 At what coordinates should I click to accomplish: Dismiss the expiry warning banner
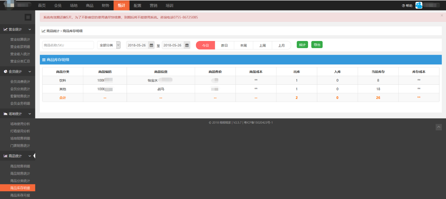[x=442, y=15]
